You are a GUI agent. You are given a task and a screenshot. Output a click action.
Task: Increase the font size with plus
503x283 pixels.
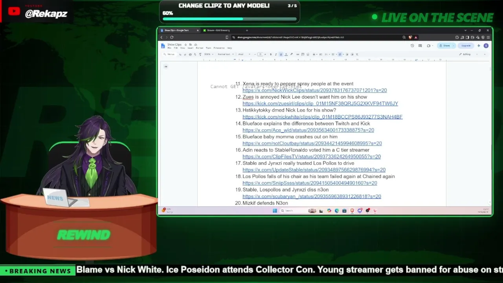tap(265, 54)
